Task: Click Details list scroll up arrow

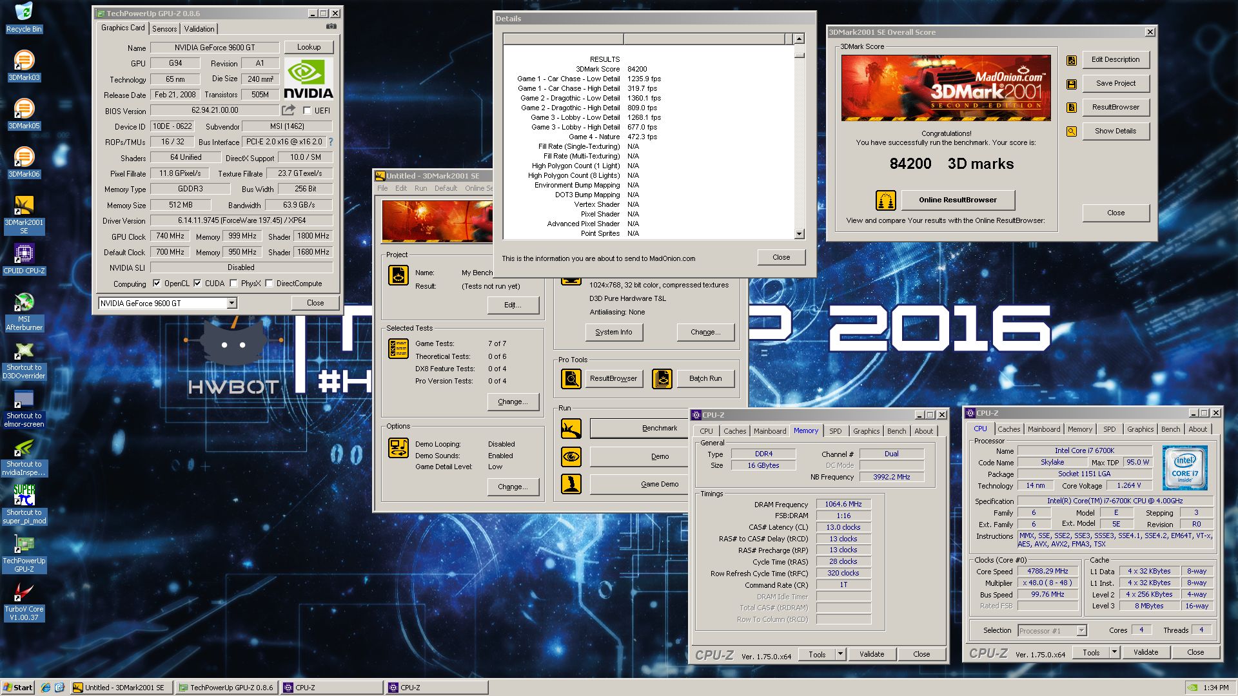Action: [800, 39]
